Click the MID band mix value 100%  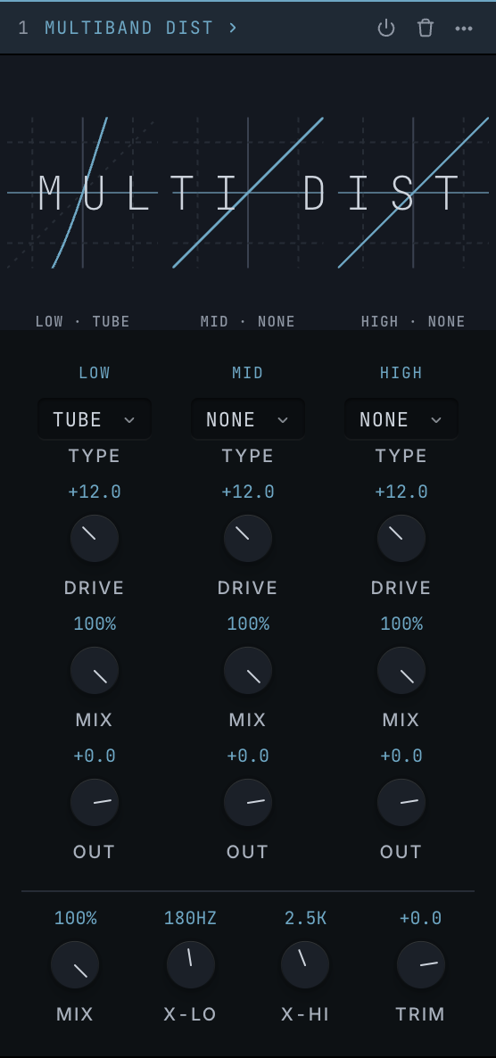(248, 624)
